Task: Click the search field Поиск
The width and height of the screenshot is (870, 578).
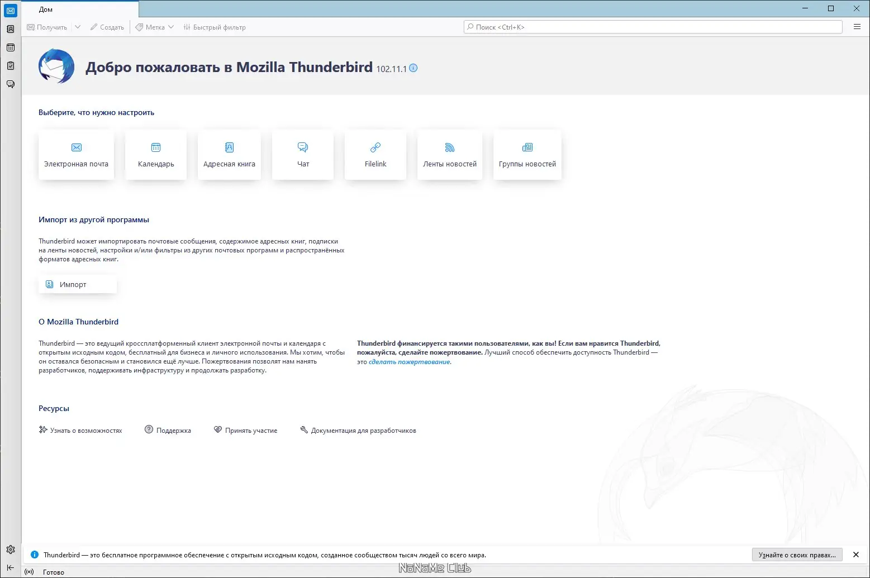Action: pyautogui.click(x=653, y=27)
